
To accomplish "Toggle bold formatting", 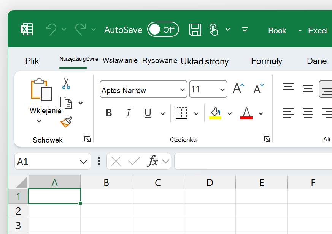I will [x=109, y=113].
